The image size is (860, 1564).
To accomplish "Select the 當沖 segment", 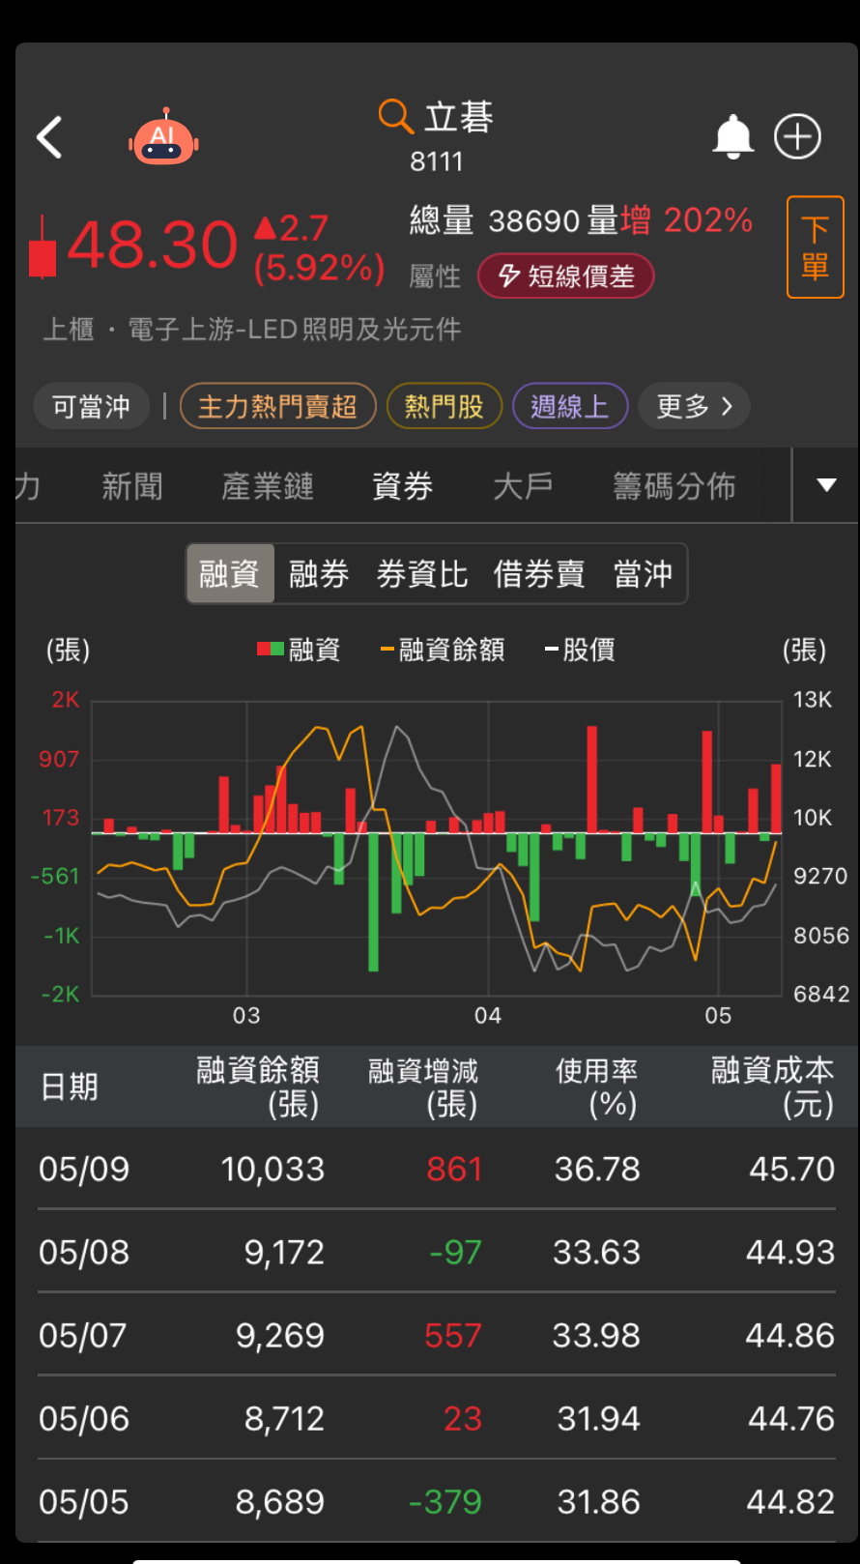I will point(644,574).
